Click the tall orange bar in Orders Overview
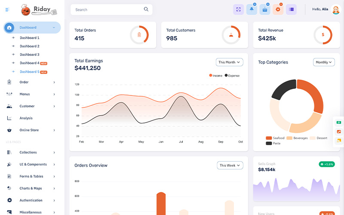Image resolution: width=344 pixels, height=215 pixels. click(x=161, y=204)
